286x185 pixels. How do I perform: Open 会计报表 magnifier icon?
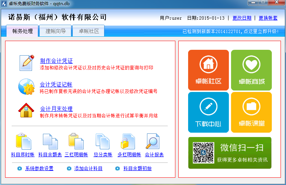click(x=154, y=141)
